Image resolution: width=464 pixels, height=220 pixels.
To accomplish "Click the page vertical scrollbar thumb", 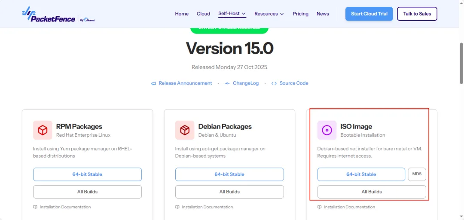I will point(461,63).
